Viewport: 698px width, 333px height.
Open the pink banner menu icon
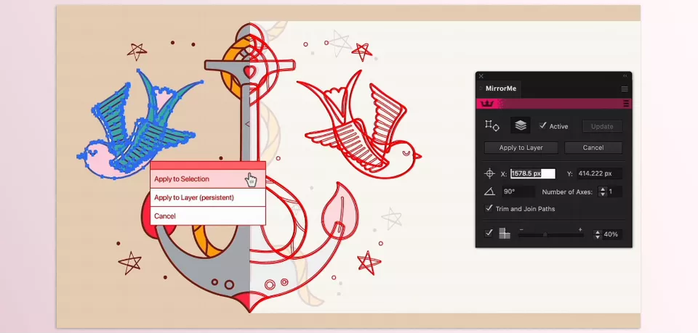(626, 104)
